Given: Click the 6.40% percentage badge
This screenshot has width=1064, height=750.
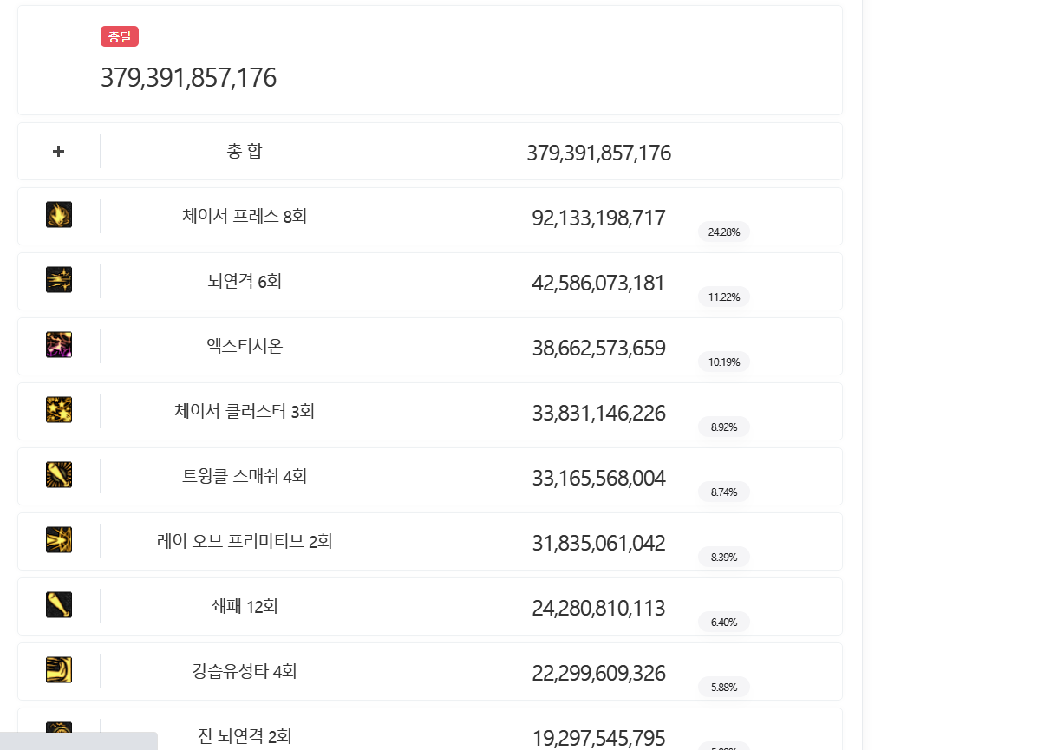Looking at the screenshot, I should 724,623.
